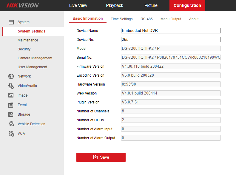Click the Network globe icon
Viewport: 236px width, 175px height.
[x=11, y=76]
